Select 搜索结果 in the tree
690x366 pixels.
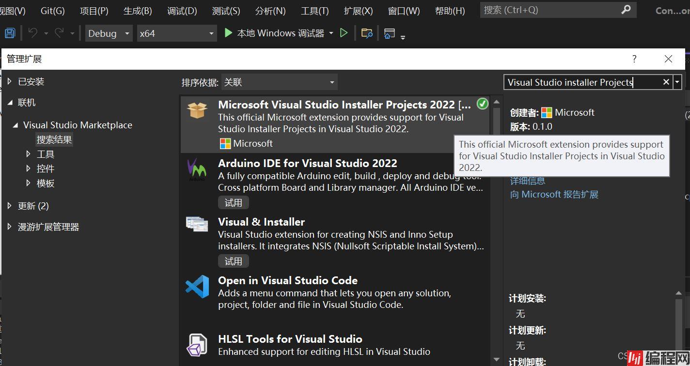(x=54, y=139)
